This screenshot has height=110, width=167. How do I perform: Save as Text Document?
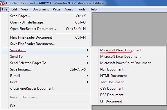coord(128,82)
